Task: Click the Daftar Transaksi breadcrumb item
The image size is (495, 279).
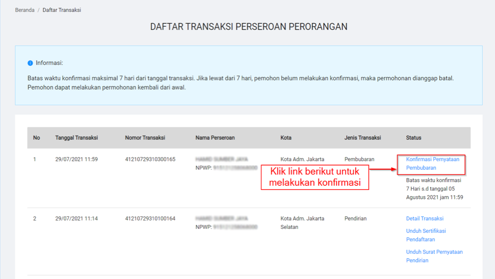Action: [x=62, y=10]
